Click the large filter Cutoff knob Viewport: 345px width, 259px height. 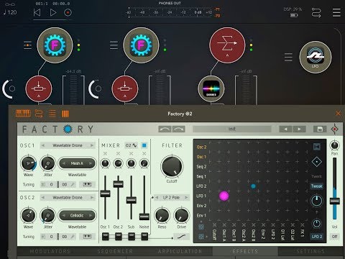(x=172, y=166)
